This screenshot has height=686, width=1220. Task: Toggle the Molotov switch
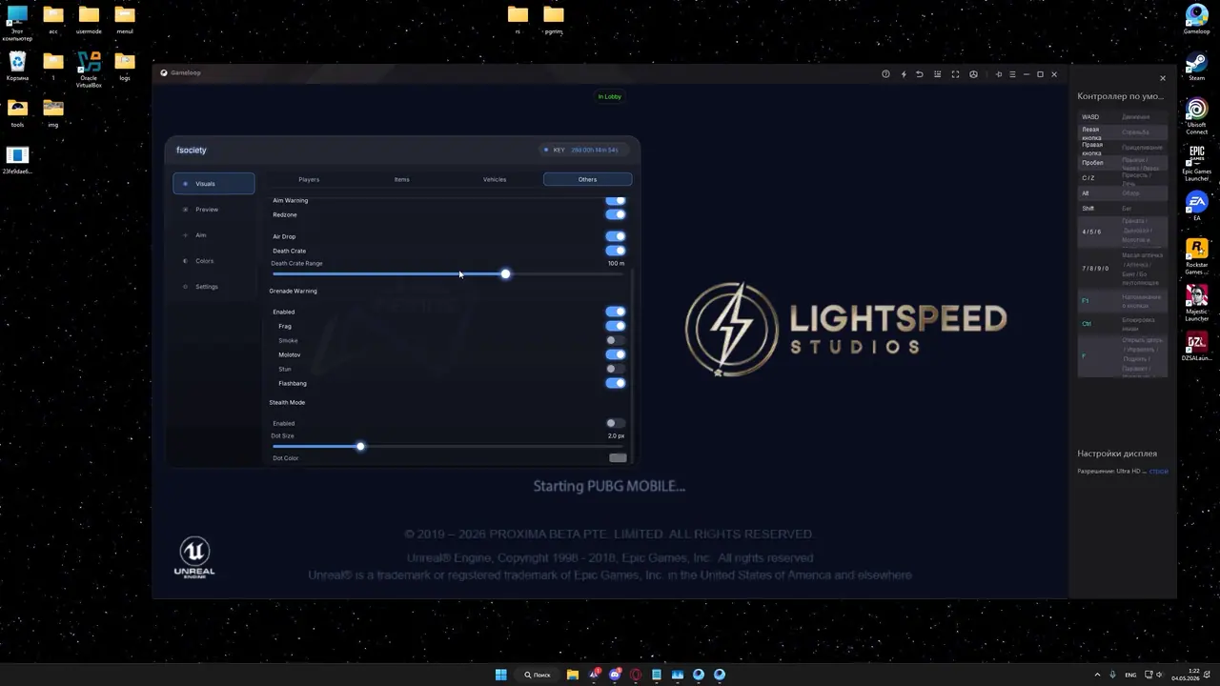(x=616, y=354)
